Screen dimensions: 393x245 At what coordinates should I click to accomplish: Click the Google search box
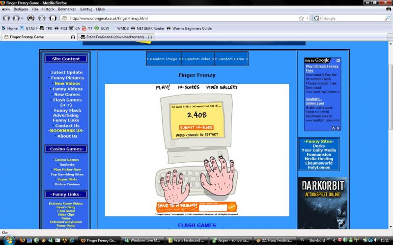(353, 18)
